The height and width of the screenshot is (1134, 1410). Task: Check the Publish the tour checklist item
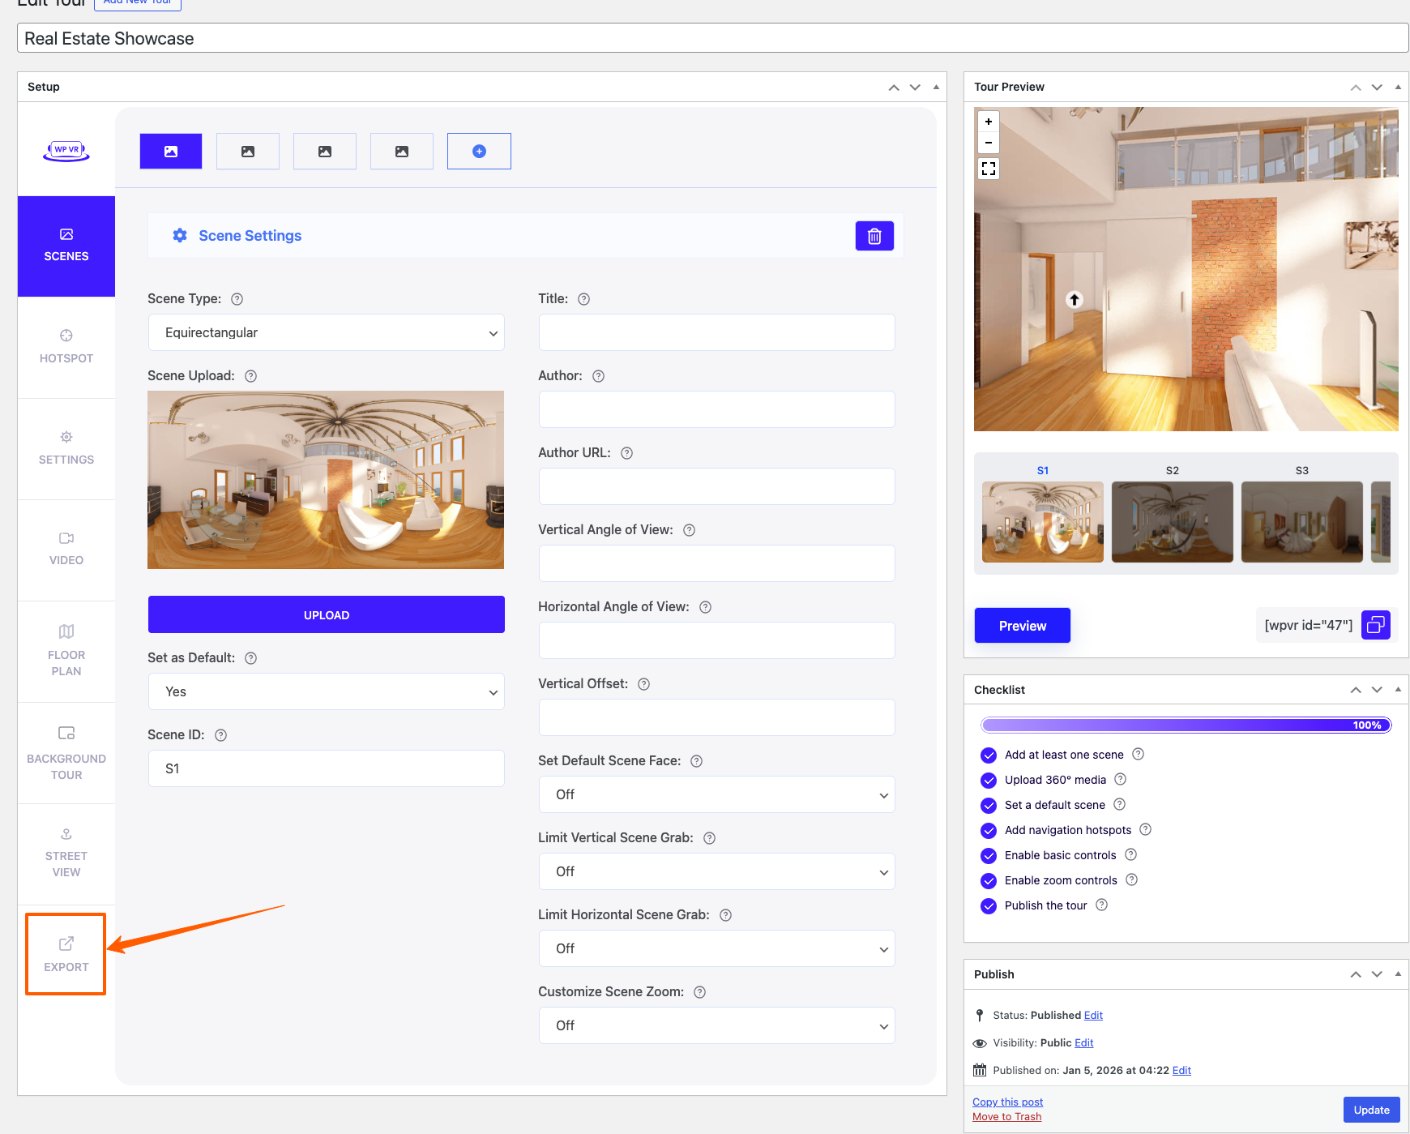[x=989, y=905]
